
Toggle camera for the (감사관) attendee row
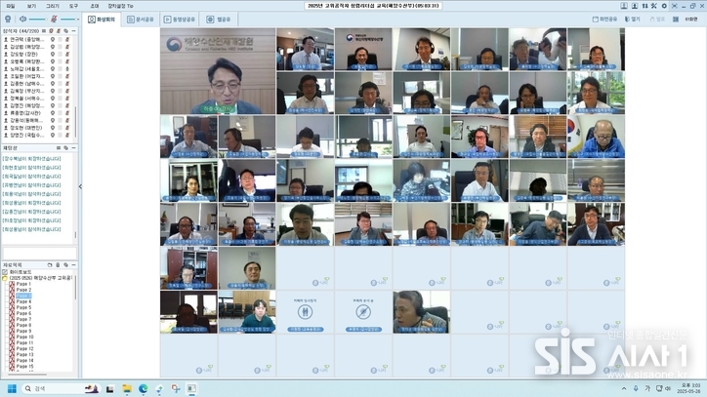pyautogui.click(x=53, y=113)
